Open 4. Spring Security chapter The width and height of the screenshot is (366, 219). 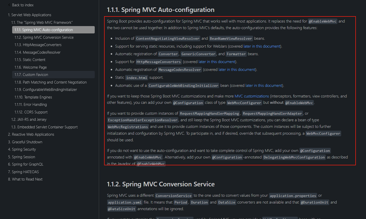pos(22,149)
